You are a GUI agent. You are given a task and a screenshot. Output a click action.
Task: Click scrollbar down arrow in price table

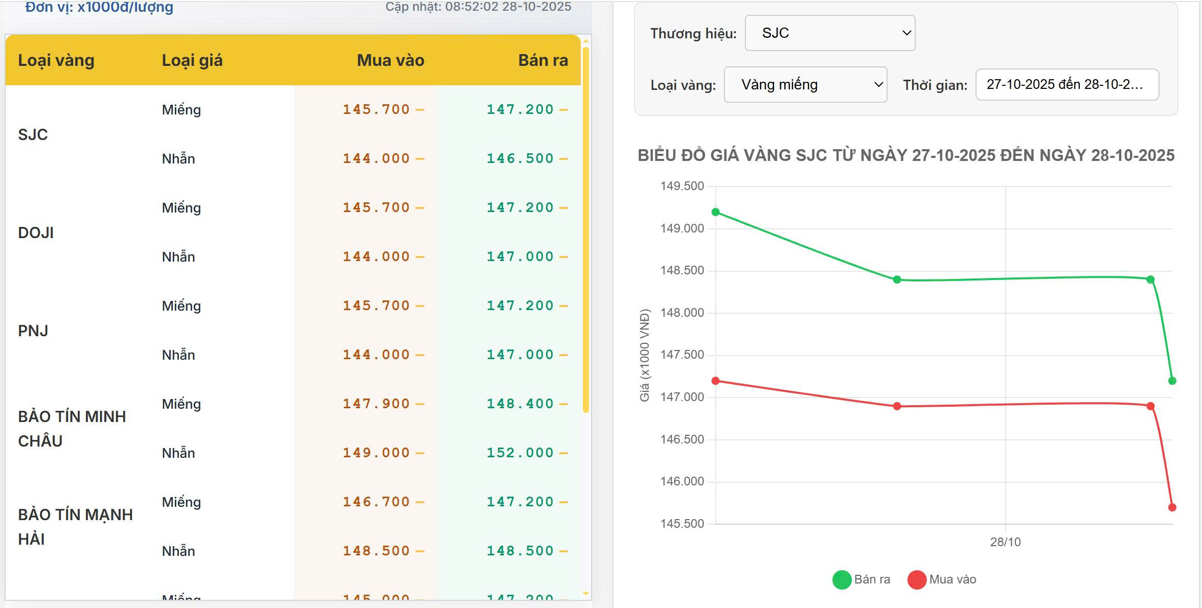pyautogui.click(x=586, y=594)
